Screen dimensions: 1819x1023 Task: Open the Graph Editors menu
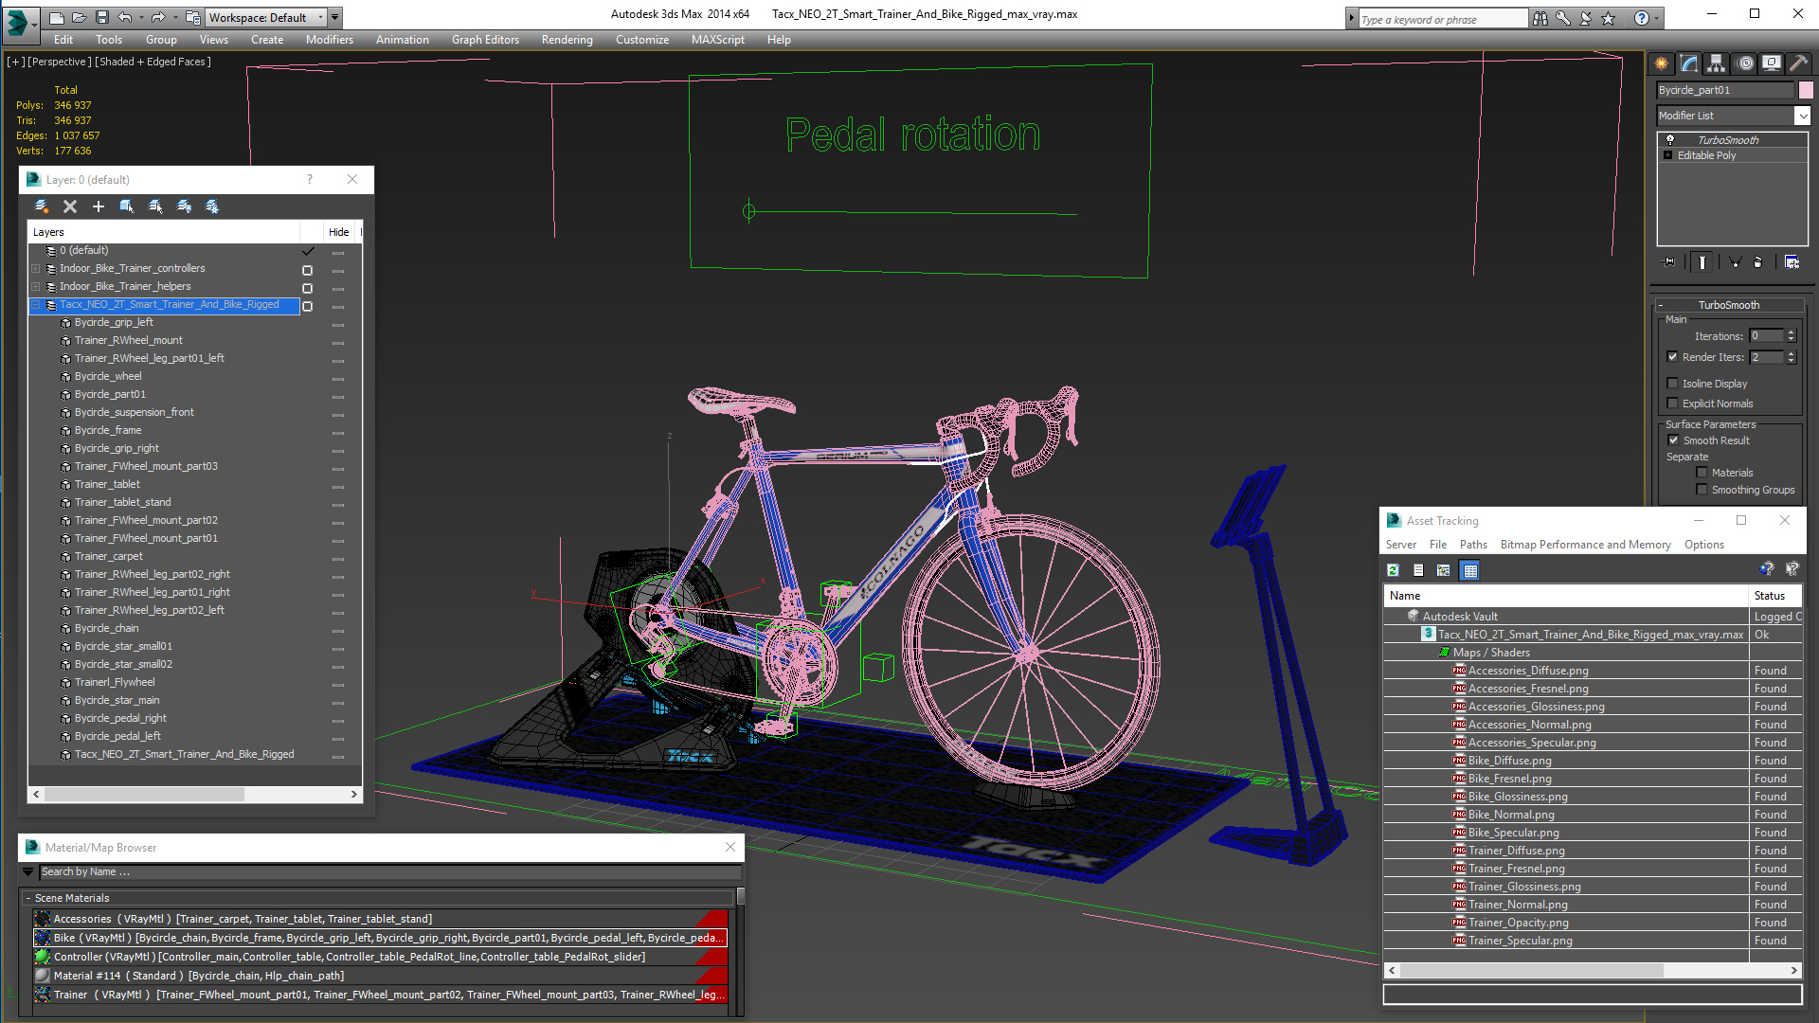(485, 40)
